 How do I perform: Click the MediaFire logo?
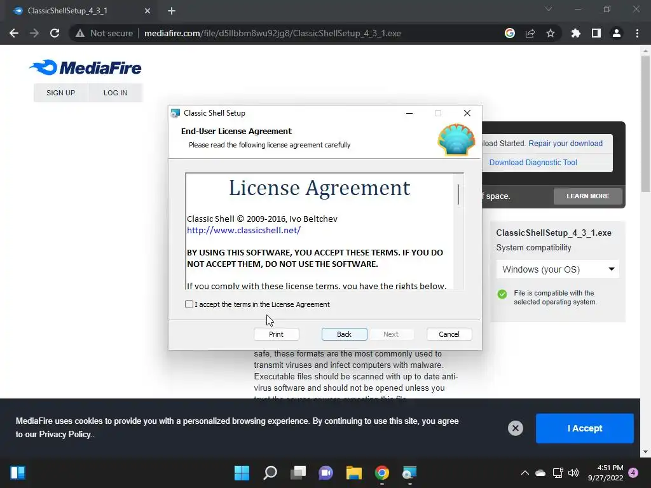click(86, 67)
